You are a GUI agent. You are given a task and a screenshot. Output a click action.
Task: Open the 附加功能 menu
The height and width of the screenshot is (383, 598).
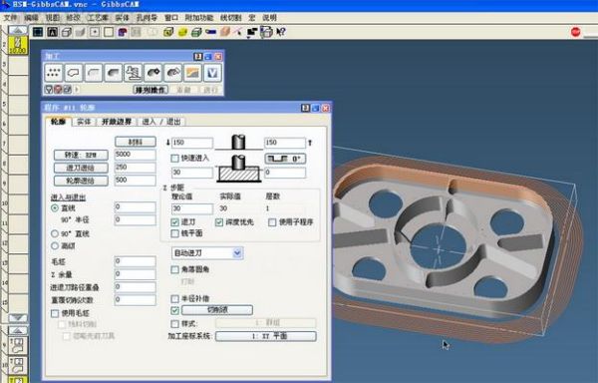(x=199, y=18)
